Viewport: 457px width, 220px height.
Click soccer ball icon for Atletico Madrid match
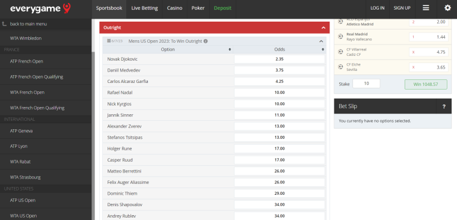pyautogui.click(x=340, y=21)
